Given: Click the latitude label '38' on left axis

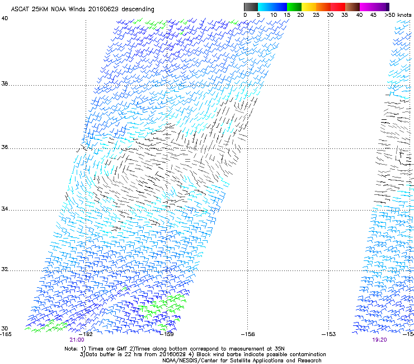Looking at the screenshot, I should click(x=4, y=84).
